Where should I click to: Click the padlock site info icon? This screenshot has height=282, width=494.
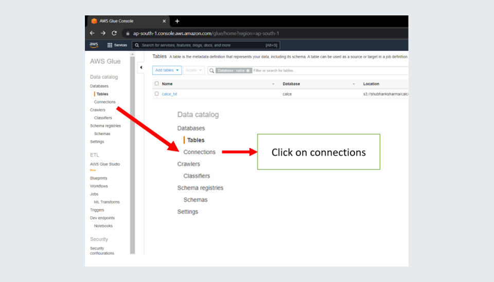pyautogui.click(x=128, y=33)
